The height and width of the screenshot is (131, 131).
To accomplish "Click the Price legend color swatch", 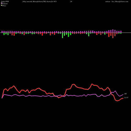I will [2, 6].
